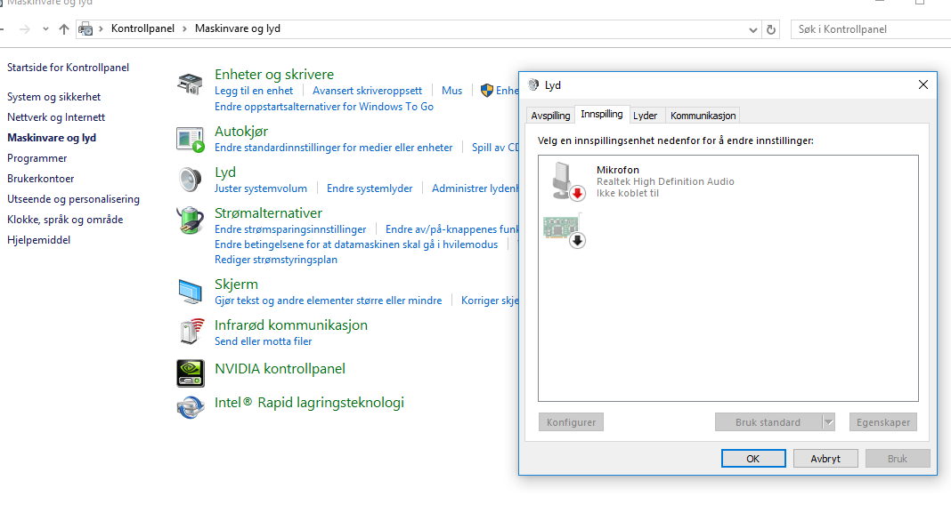Open the Strømalternativer heading link
The image size is (951, 529).
268,213
